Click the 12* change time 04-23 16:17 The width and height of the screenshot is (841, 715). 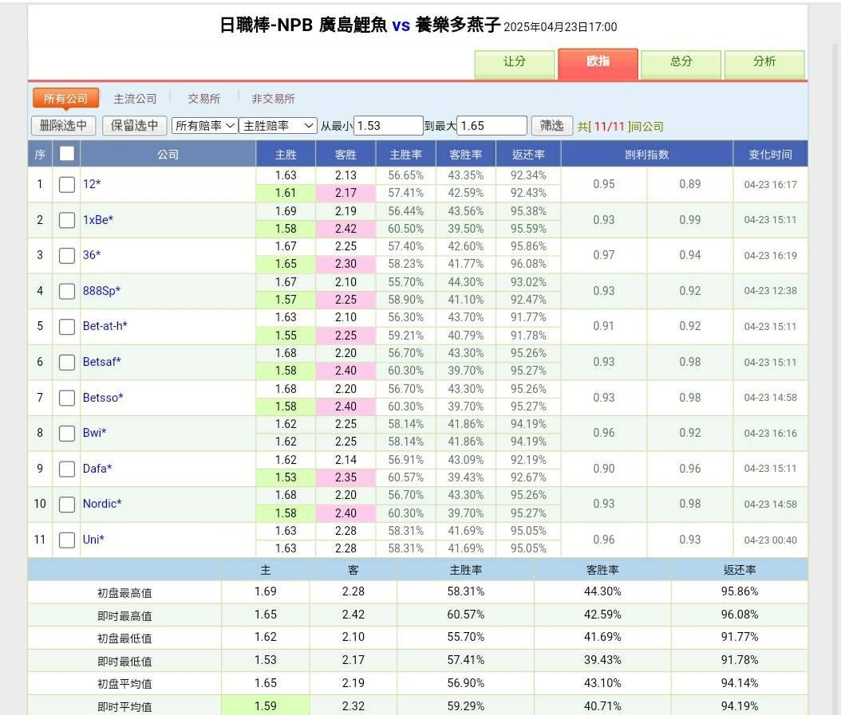click(770, 184)
